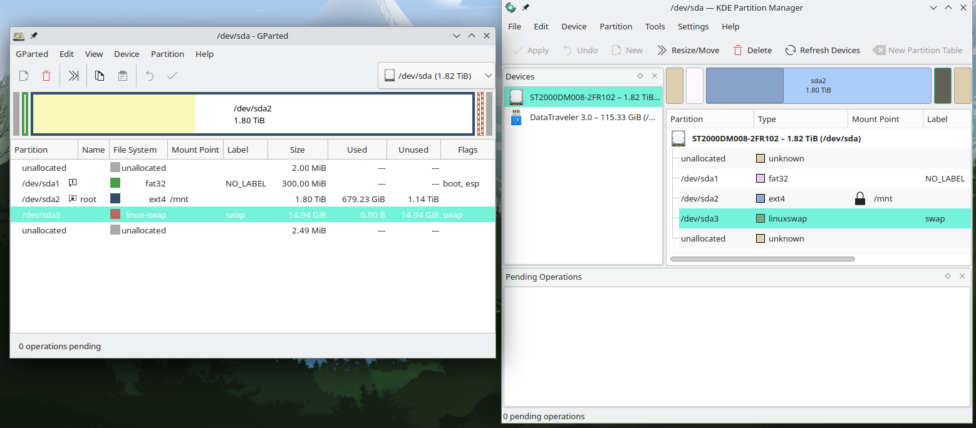Screen dimensions: 976x428
Task: Click the red delete partition icon in GParted
Action: click(46, 76)
